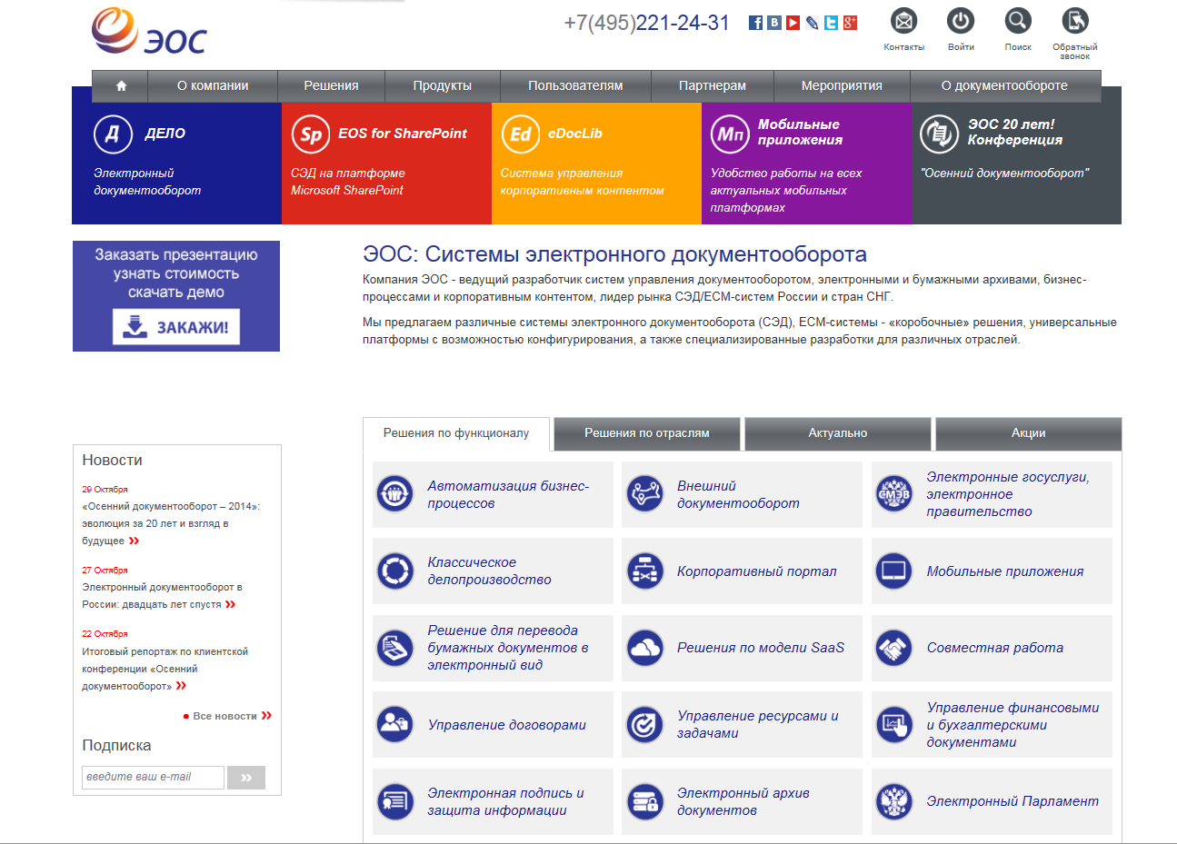Click the Контакты envelope icon
1177x844 pixels.
coord(903,20)
